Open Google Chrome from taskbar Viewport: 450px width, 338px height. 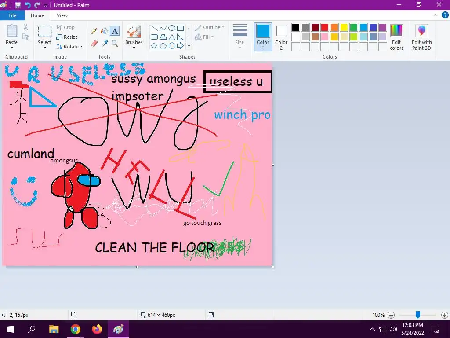coord(76,329)
